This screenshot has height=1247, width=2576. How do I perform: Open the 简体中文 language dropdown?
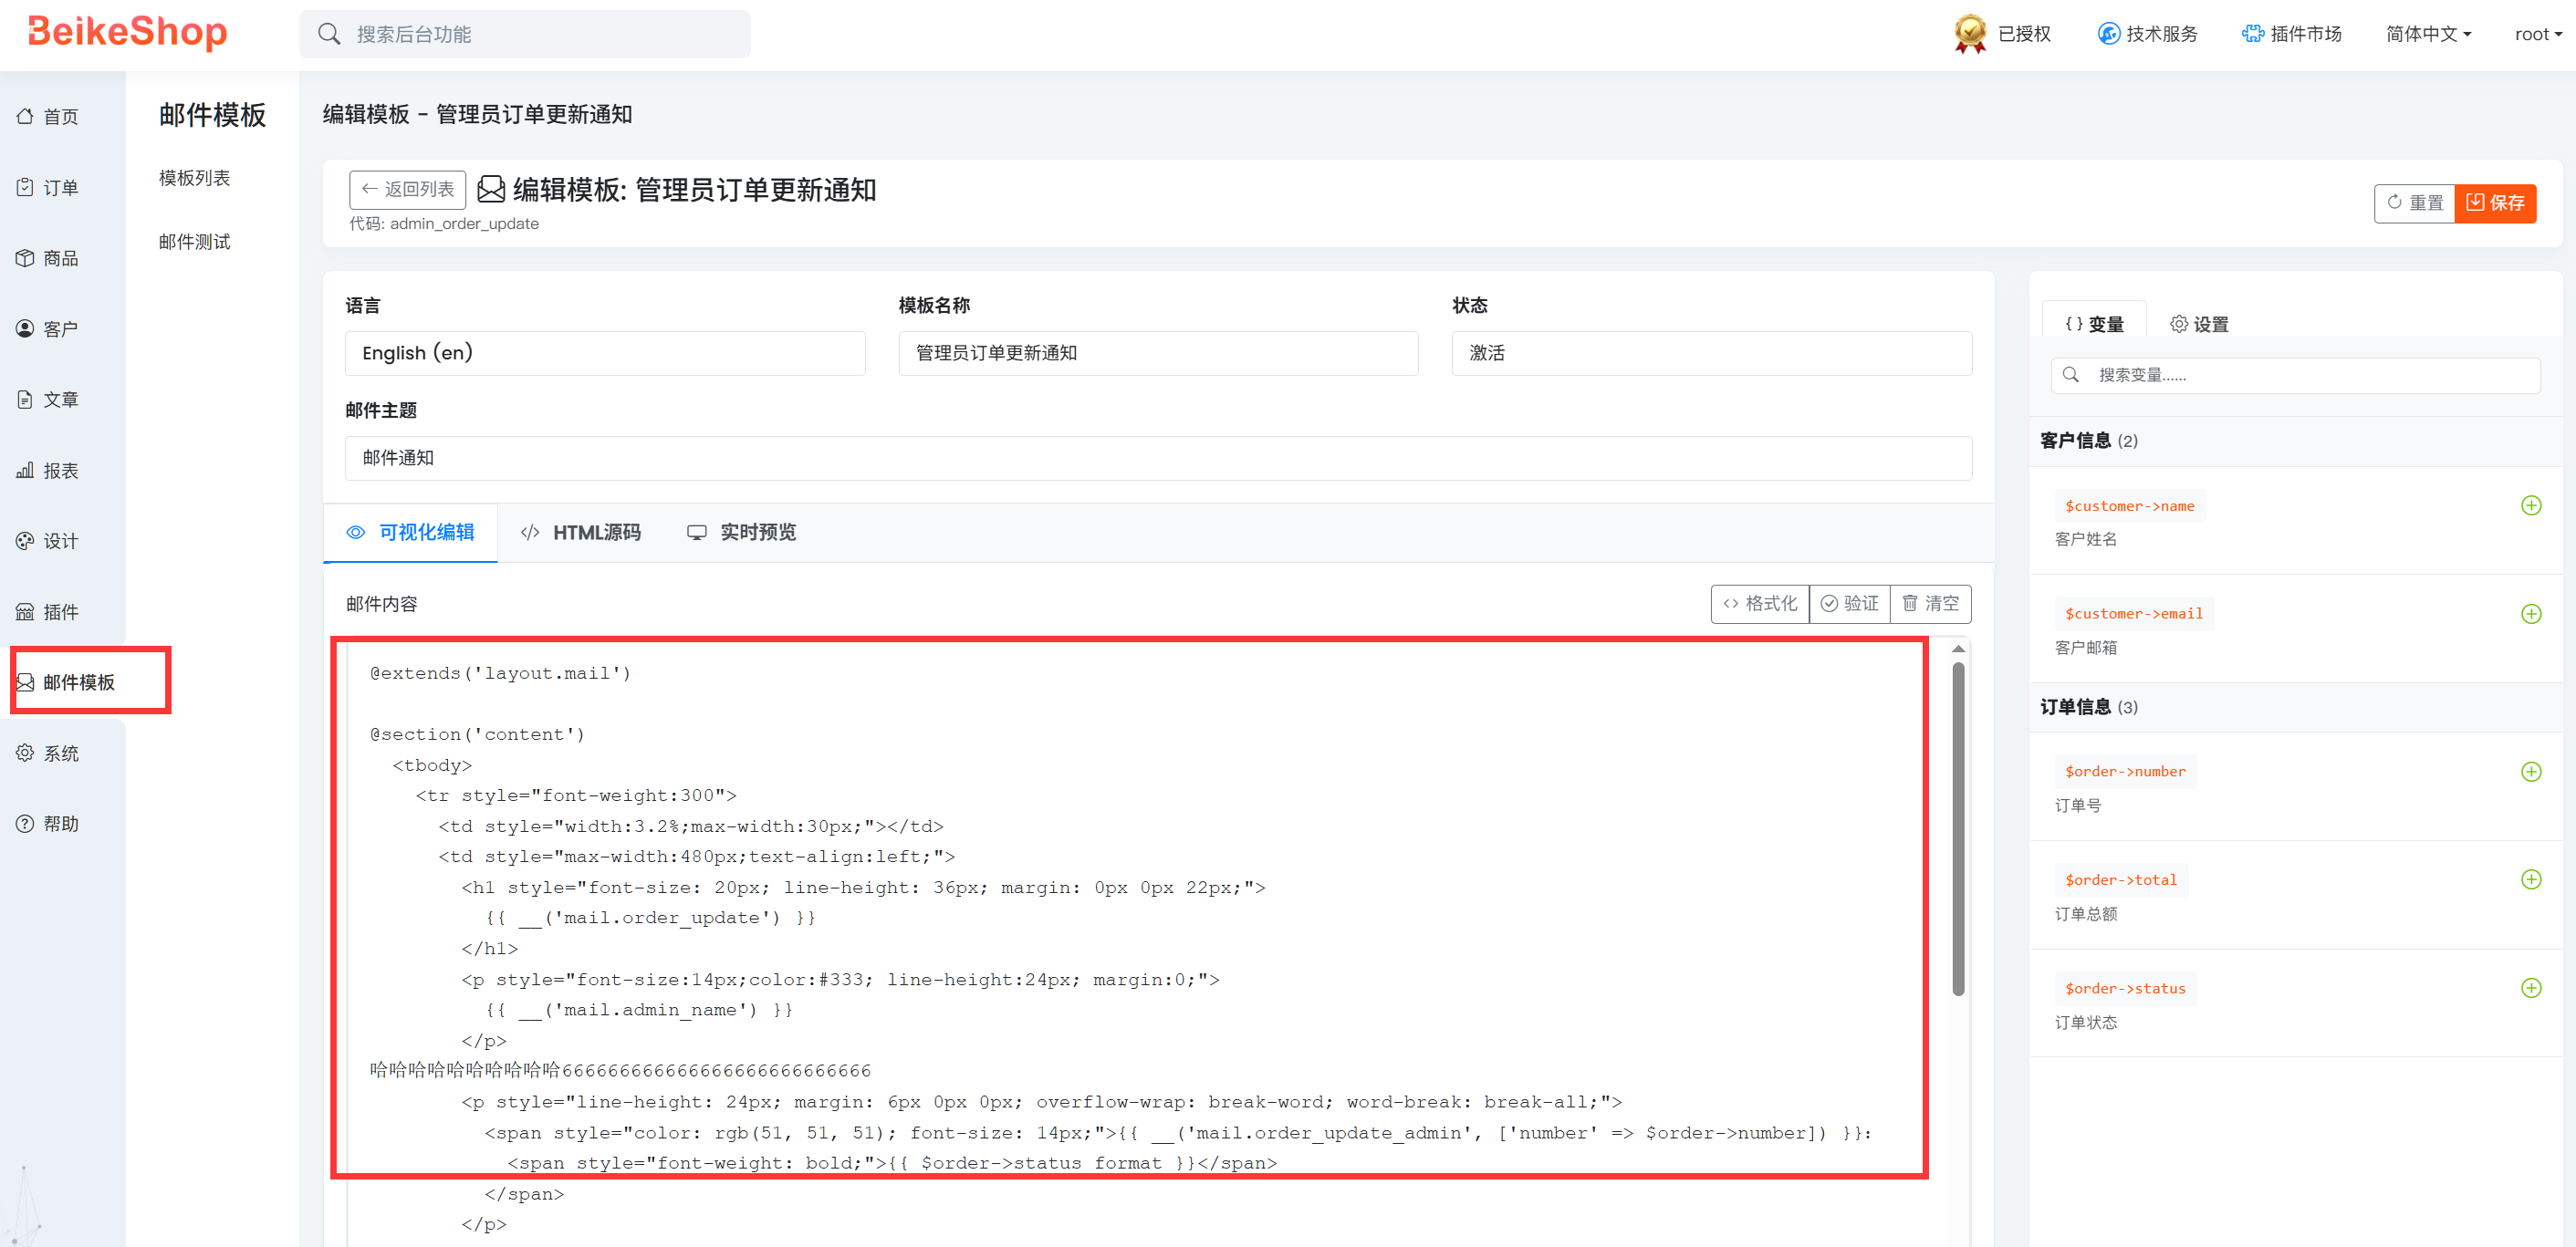click(2427, 34)
